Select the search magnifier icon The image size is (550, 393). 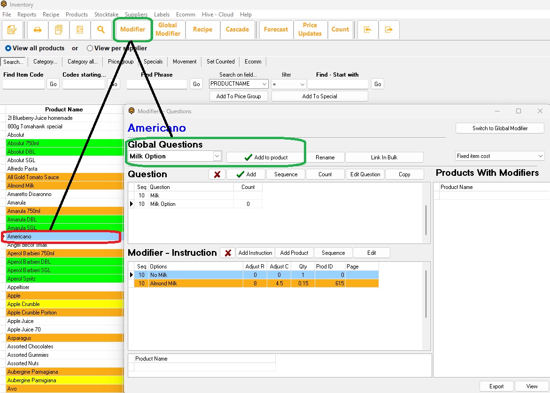tap(101, 30)
